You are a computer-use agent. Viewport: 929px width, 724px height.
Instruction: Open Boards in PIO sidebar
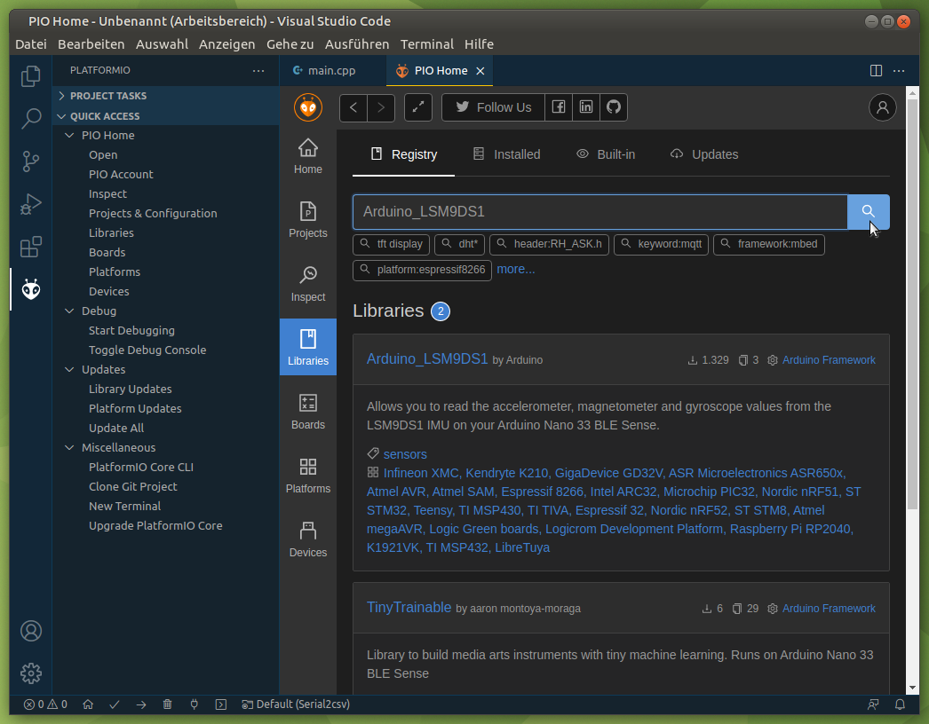(308, 412)
